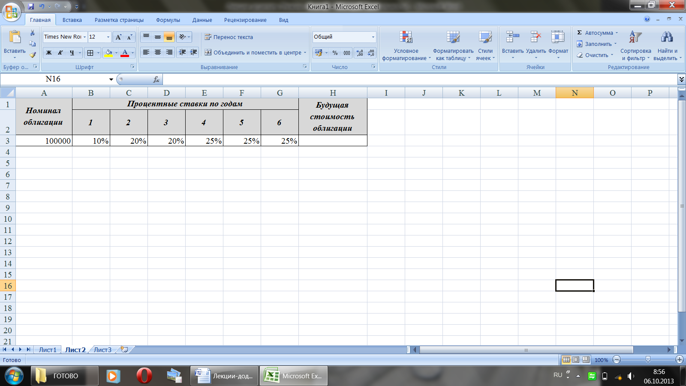Click the horizontal scrollbar thumb
The image size is (686, 386).
[526, 350]
